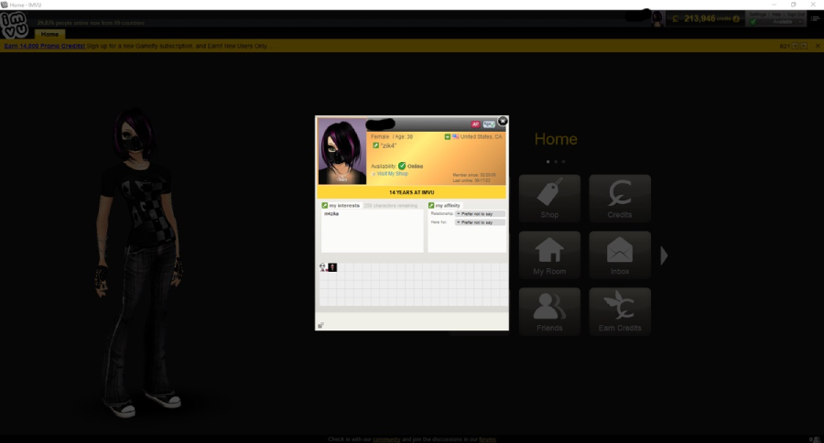Select the second dark badge in badge grid
The width and height of the screenshot is (824, 443).
tap(332, 267)
